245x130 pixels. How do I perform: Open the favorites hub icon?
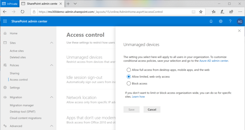(214, 12)
